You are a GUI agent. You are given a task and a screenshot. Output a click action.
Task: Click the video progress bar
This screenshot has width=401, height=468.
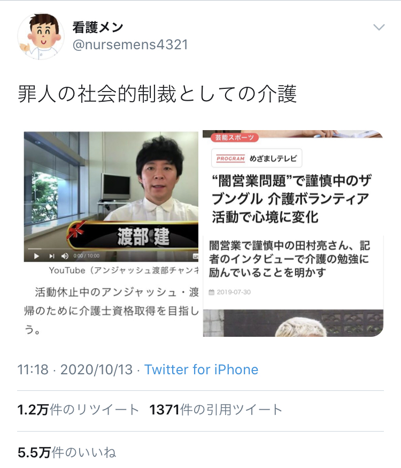(x=111, y=248)
